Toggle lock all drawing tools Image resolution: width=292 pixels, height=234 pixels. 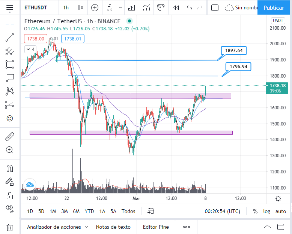(10, 195)
